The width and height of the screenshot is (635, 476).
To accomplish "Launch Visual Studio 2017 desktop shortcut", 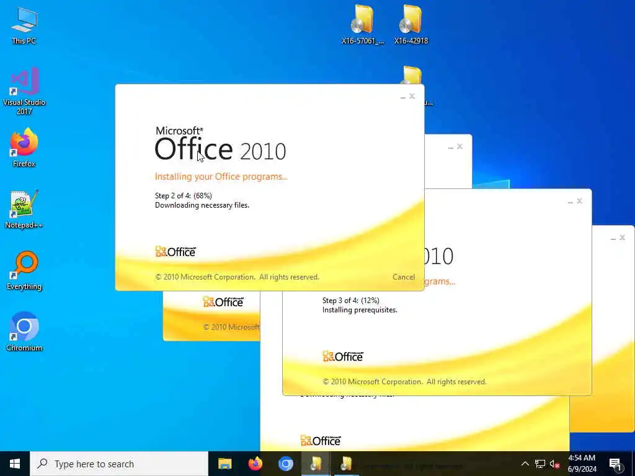I will 24,91.
